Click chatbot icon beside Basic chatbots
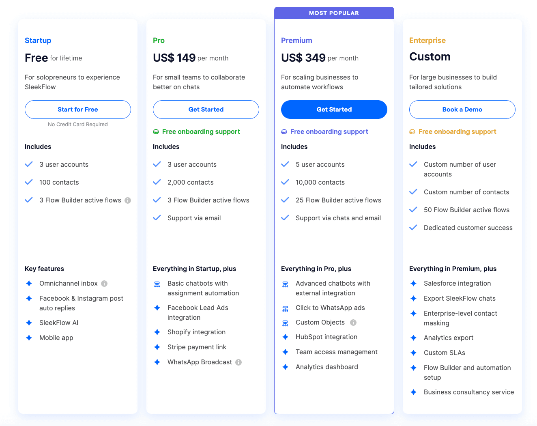 pyautogui.click(x=157, y=284)
